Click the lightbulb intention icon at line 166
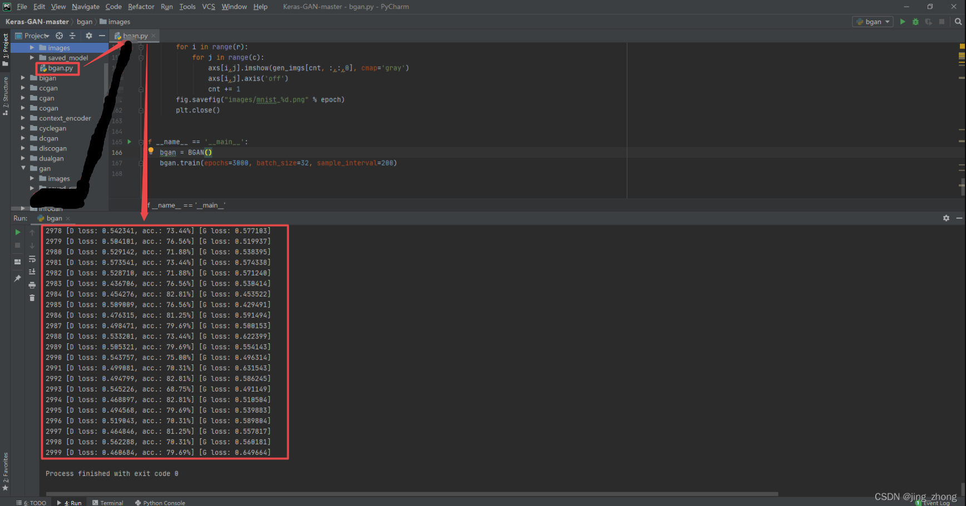The height and width of the screenshot is (506, 966). click(151, 151)
